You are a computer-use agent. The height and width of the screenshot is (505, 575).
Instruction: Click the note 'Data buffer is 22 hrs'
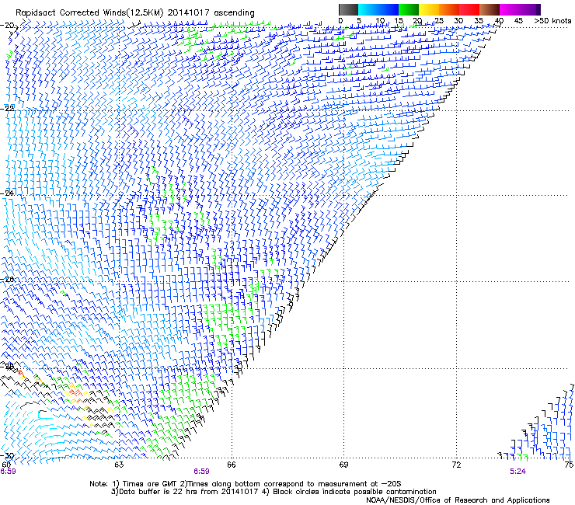[157, 492]
